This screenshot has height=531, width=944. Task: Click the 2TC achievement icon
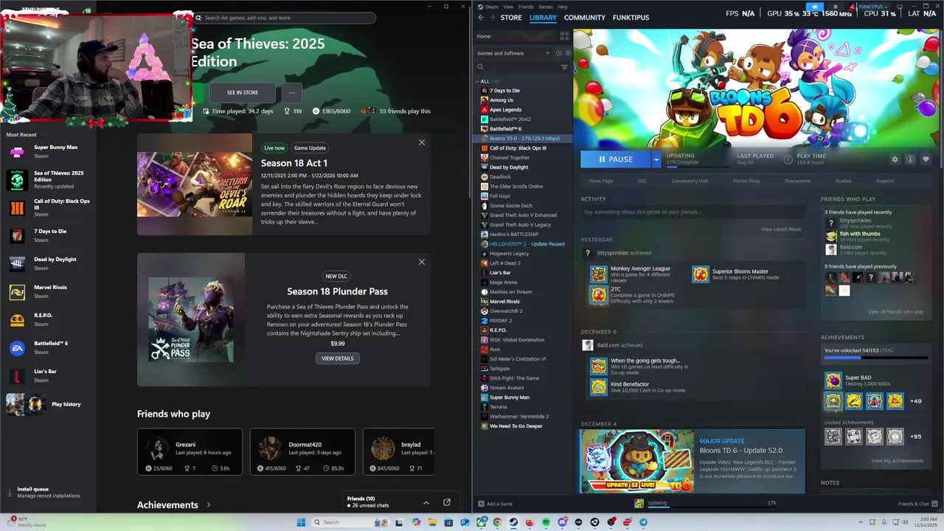[598, 295]
